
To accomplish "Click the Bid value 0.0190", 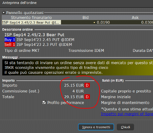I will point(103,23).
